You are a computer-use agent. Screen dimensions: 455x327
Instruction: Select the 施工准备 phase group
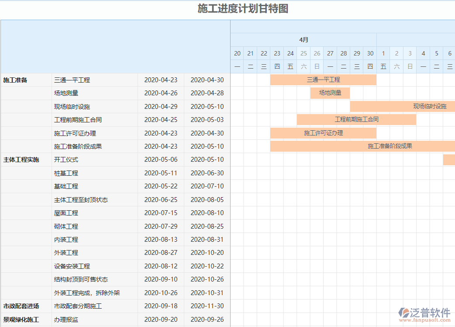pyautogui.click(x=15, y=80)
